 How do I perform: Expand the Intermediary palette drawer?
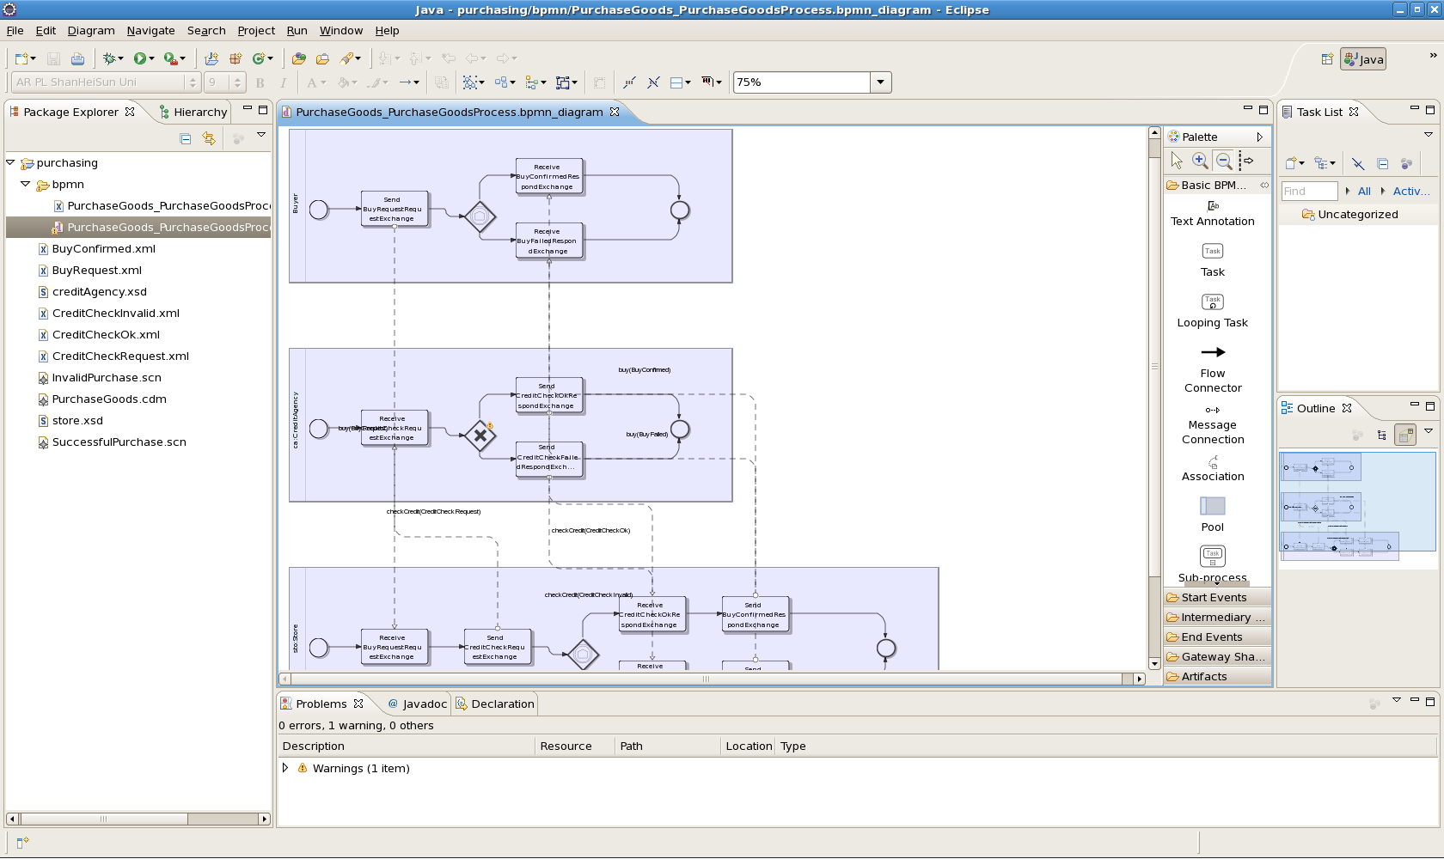tap(1217, 618)
